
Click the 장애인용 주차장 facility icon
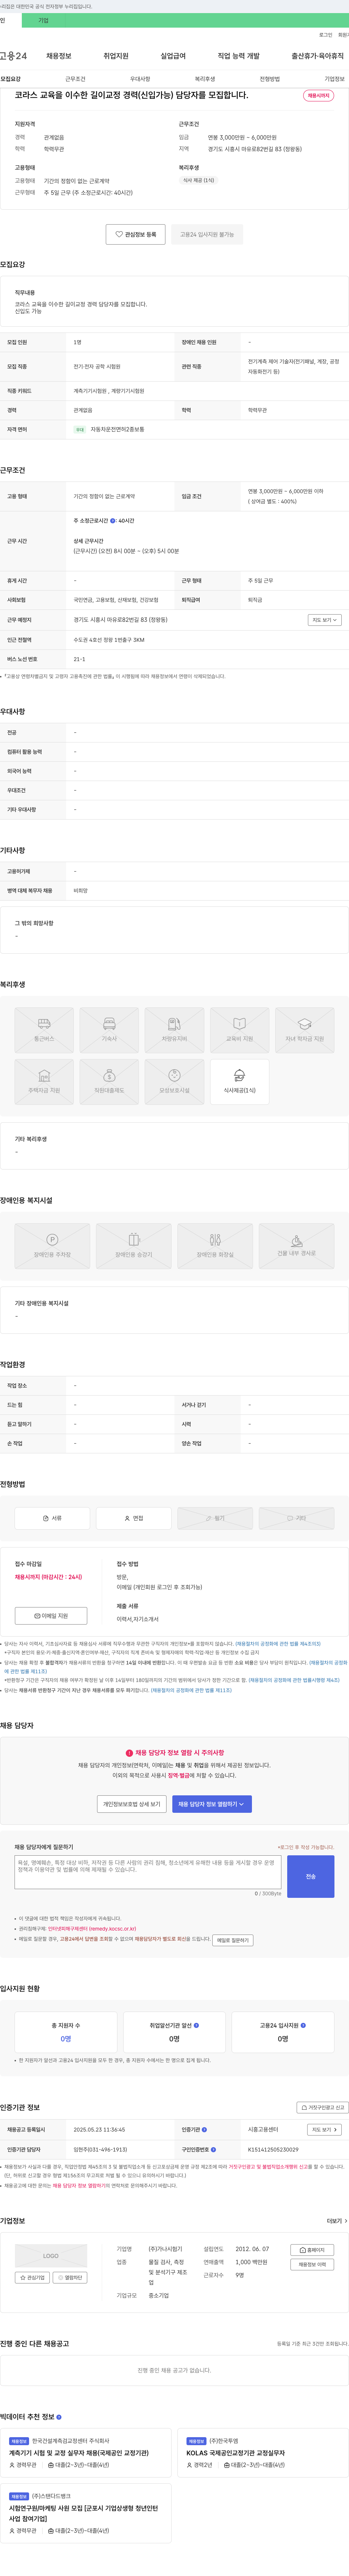(x=52, y=1246)
